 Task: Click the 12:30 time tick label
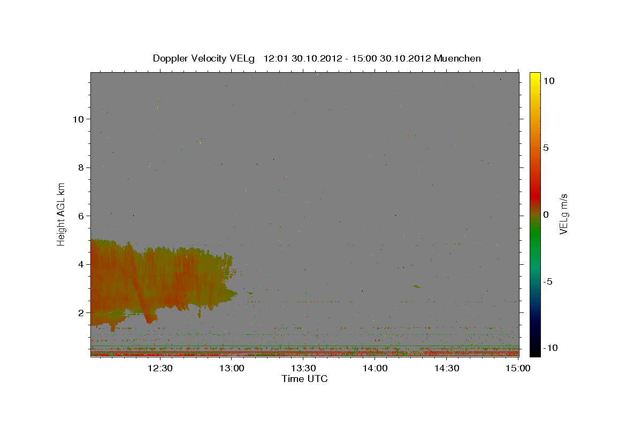coord(160,368)
